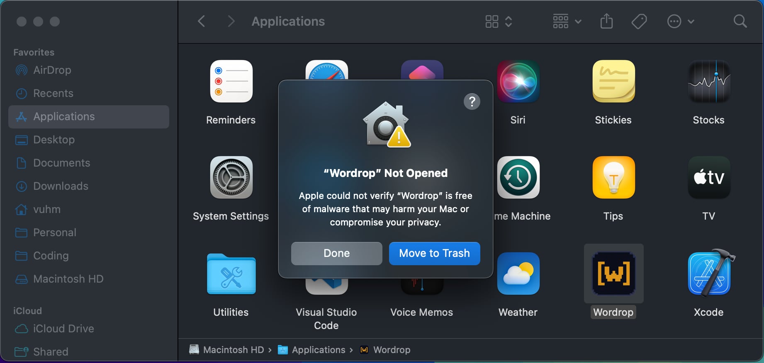Viewport: 764px width, 363px height.
Task: Open the Siri app icon
Action: pyautogui.click(x=518, y=81)
